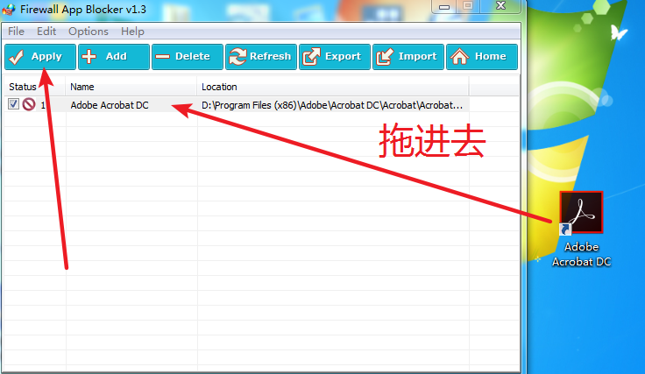Minimize the Firewall App Blocker window

444,6
